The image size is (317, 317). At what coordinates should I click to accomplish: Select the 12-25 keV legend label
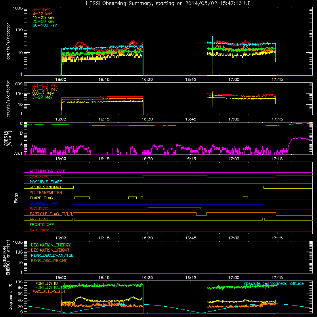point(44,17)
